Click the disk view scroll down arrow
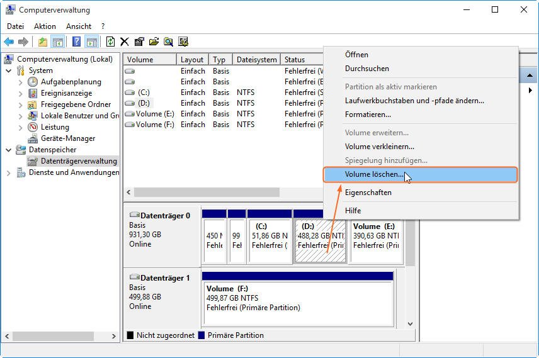539x358 pixels. tap(410, 323)
